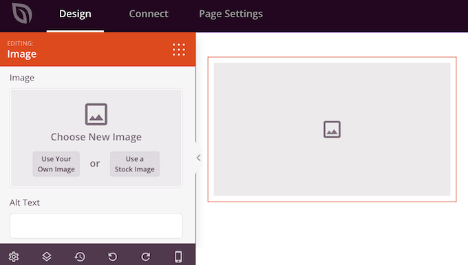
Task: Click the Choose New Image picture icon
Action: point(96,114)
